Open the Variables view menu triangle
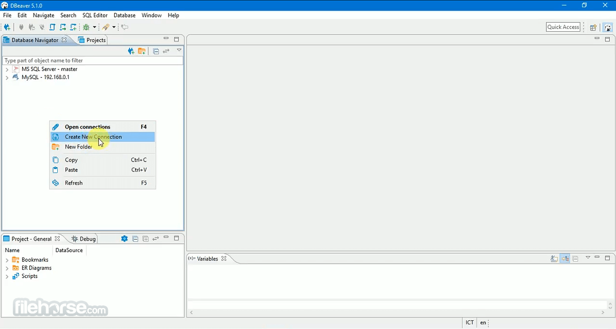 click(x=588, y=257)
